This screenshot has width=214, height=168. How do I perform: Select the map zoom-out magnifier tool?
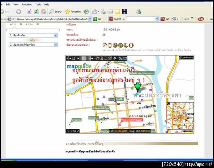106,58
